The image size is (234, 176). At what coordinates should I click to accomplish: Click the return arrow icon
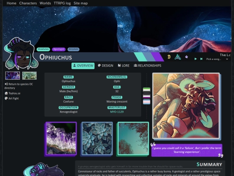(6, 84)
